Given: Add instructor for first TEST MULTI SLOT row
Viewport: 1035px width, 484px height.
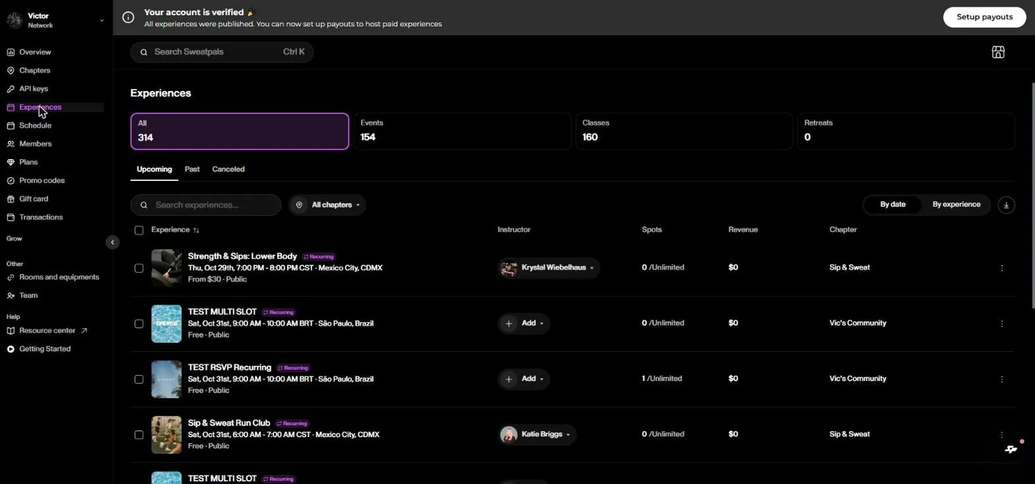Looking at the screenshot, I should (524, 324).
